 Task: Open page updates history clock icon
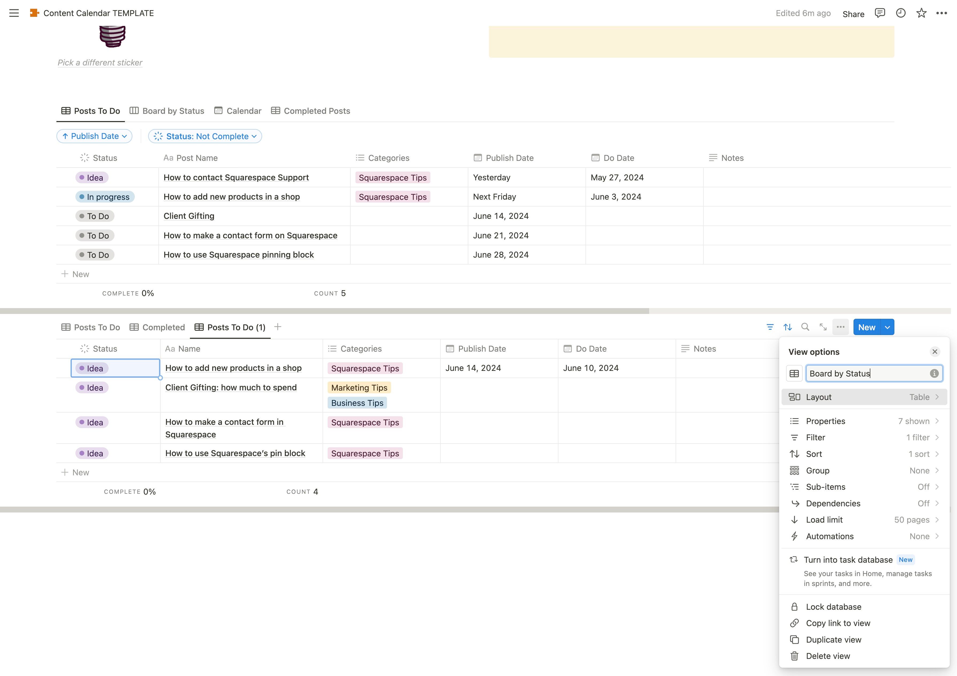[900, 13]
